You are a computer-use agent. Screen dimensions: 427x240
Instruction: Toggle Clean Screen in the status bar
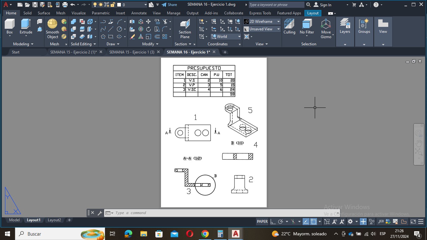[413, 222]
